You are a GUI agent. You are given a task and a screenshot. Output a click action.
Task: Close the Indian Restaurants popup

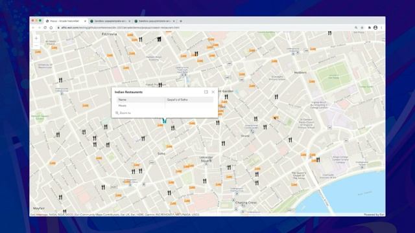(213, 92)
